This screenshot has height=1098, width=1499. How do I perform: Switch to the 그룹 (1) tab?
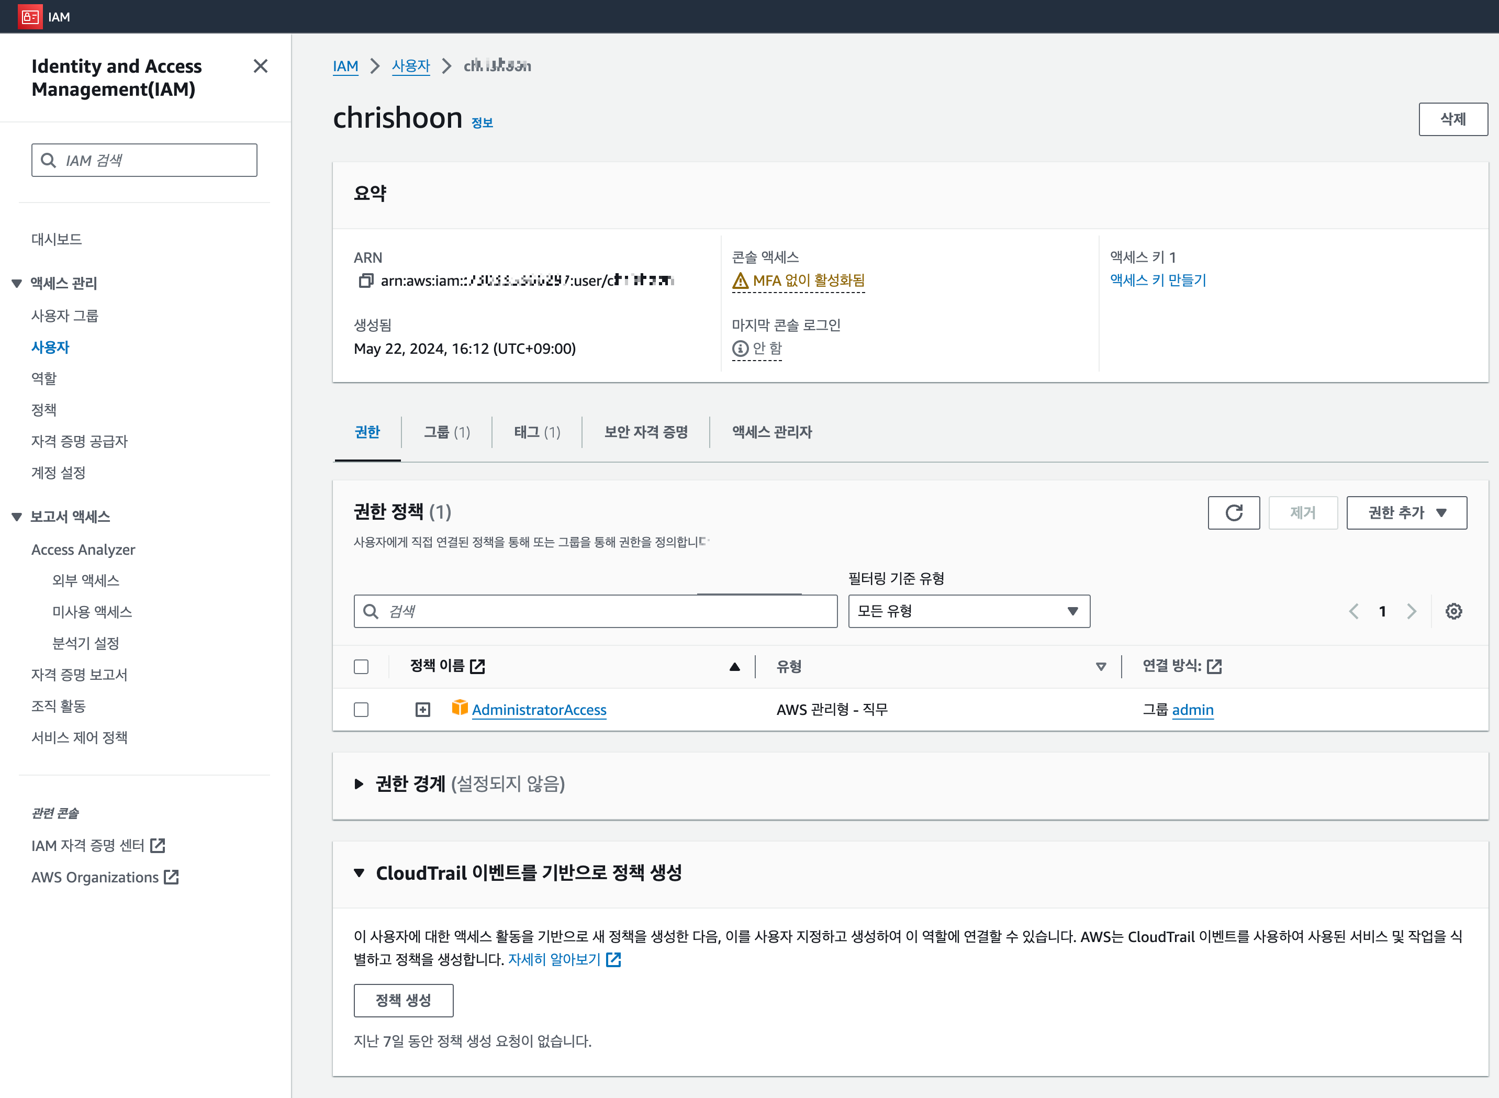coord(446,432)
